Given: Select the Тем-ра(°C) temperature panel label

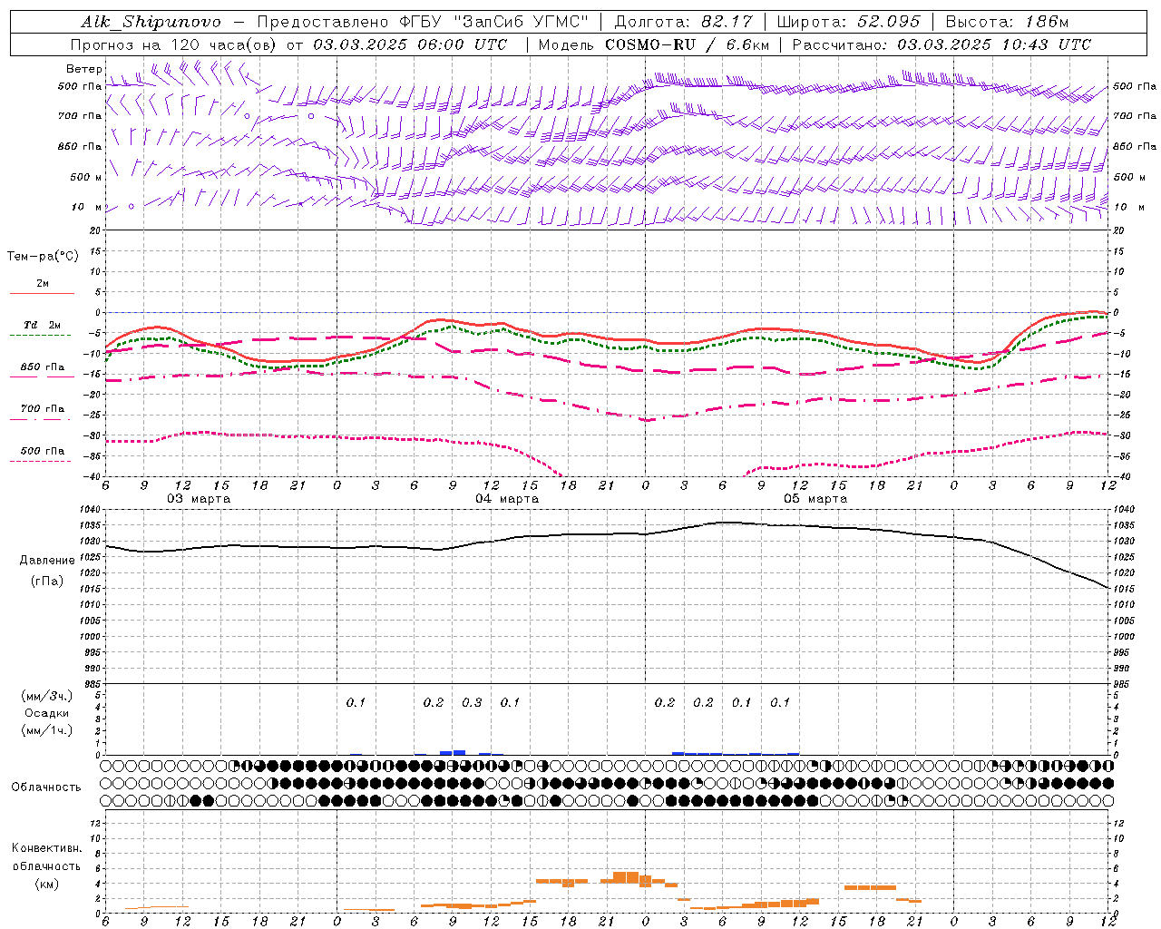Looking at the screenshot, I should point(43,257).
